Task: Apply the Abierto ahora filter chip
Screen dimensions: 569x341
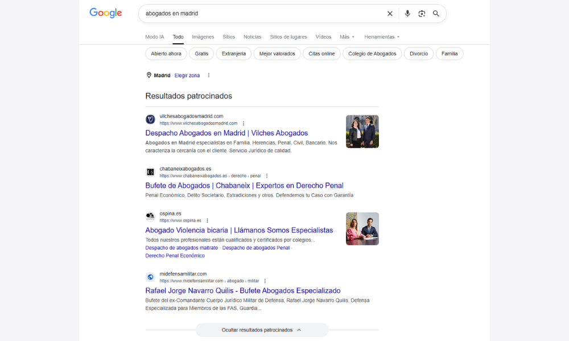Action: [166, 53]
